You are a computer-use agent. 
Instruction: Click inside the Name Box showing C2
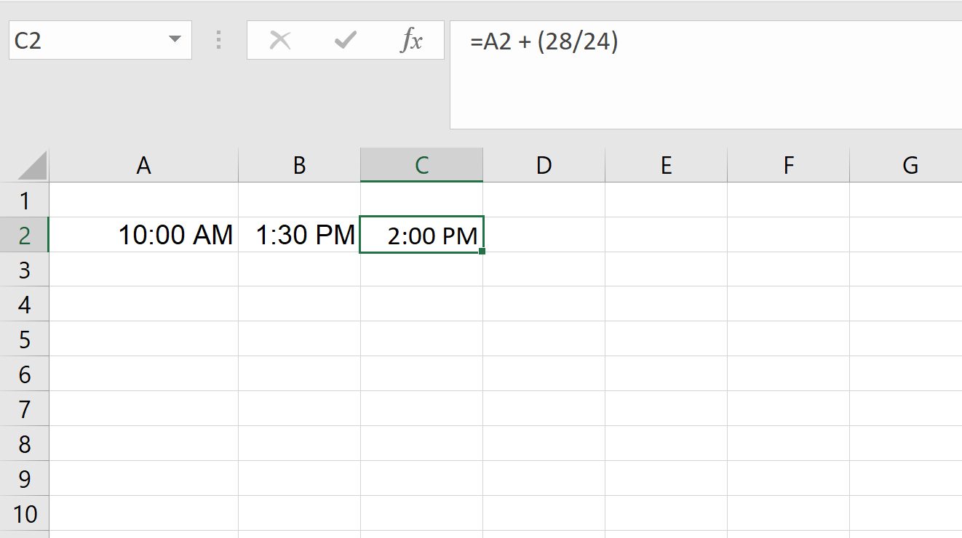86,40
